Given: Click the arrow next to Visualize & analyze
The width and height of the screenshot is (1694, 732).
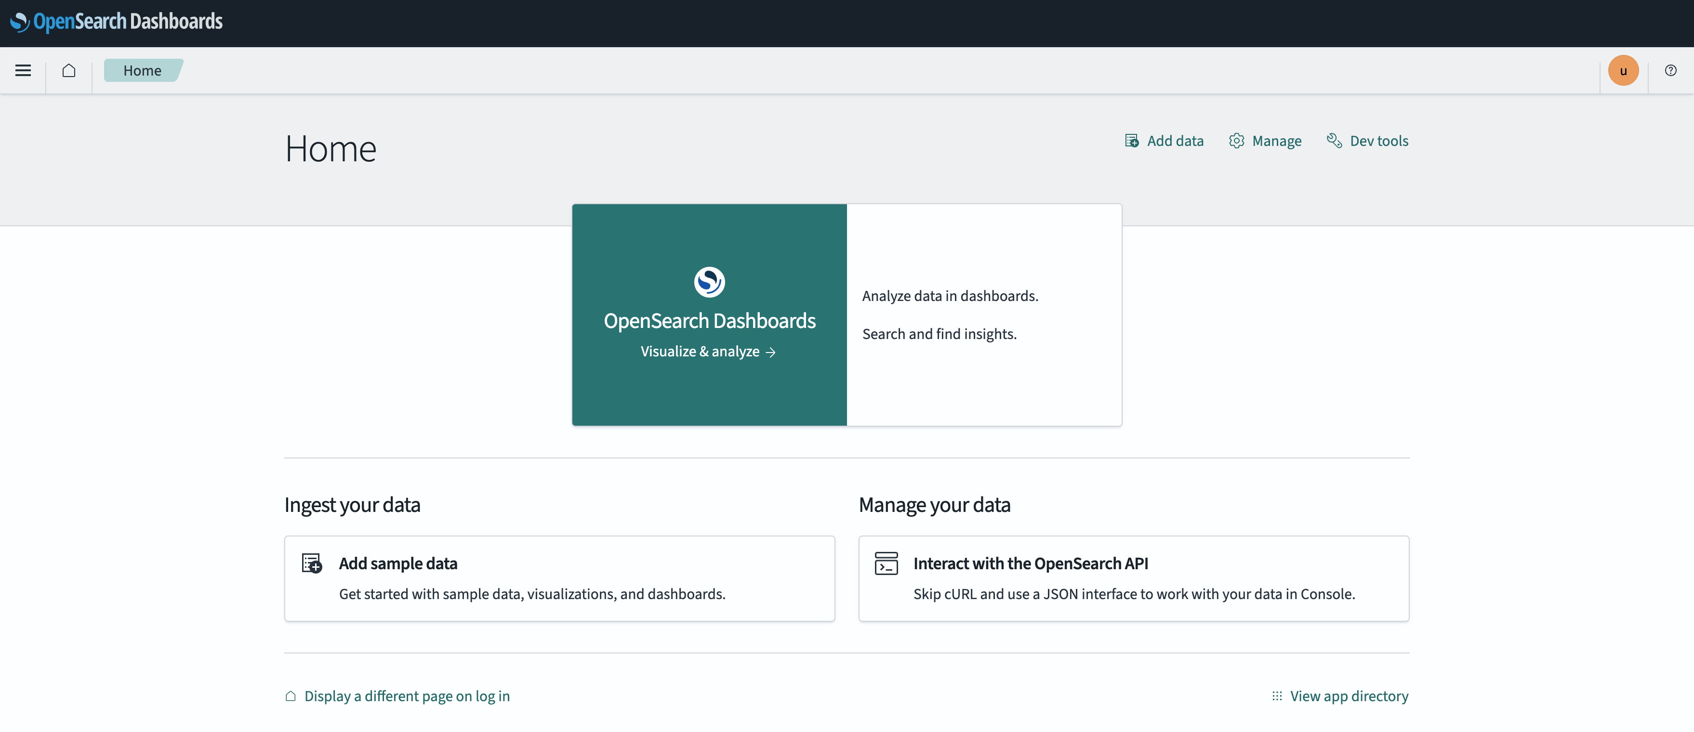Looking at the screenshot, I should [771, 352].
